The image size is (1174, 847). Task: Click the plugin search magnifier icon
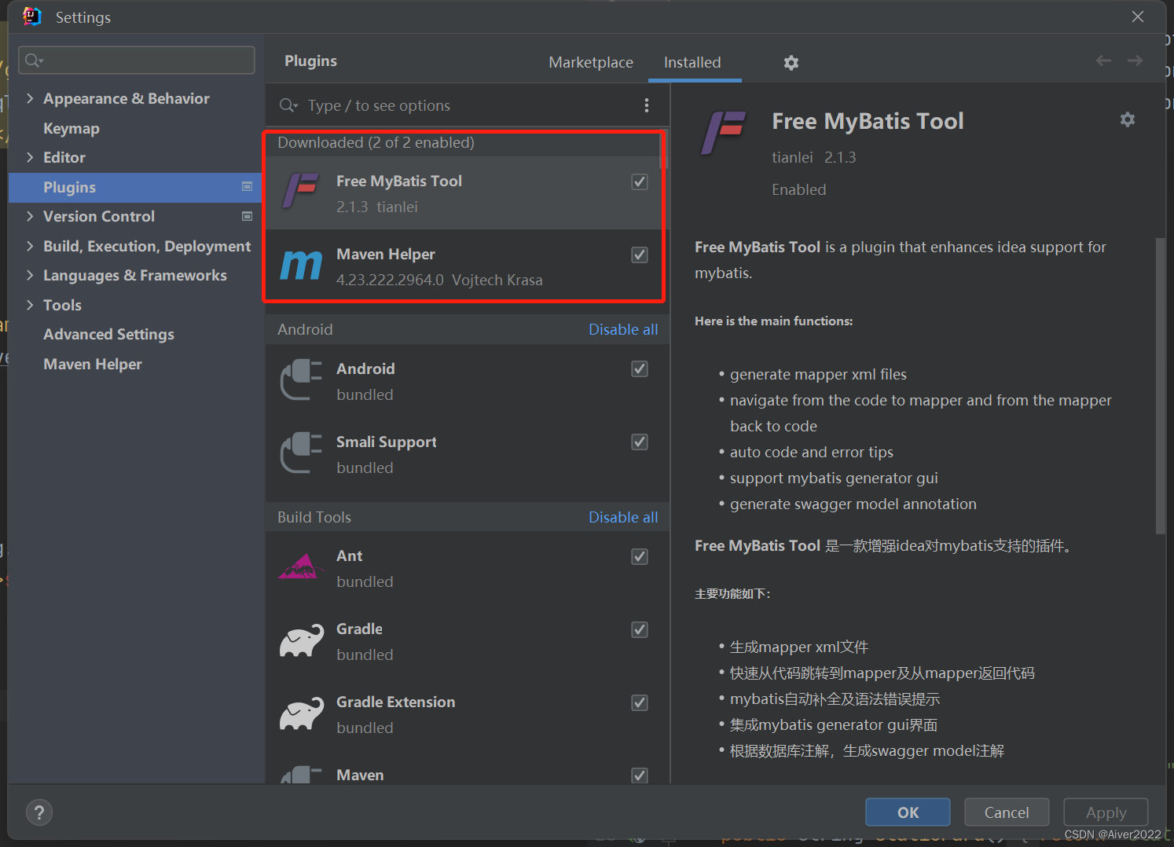pyautogui.click(x=288, y=105)
